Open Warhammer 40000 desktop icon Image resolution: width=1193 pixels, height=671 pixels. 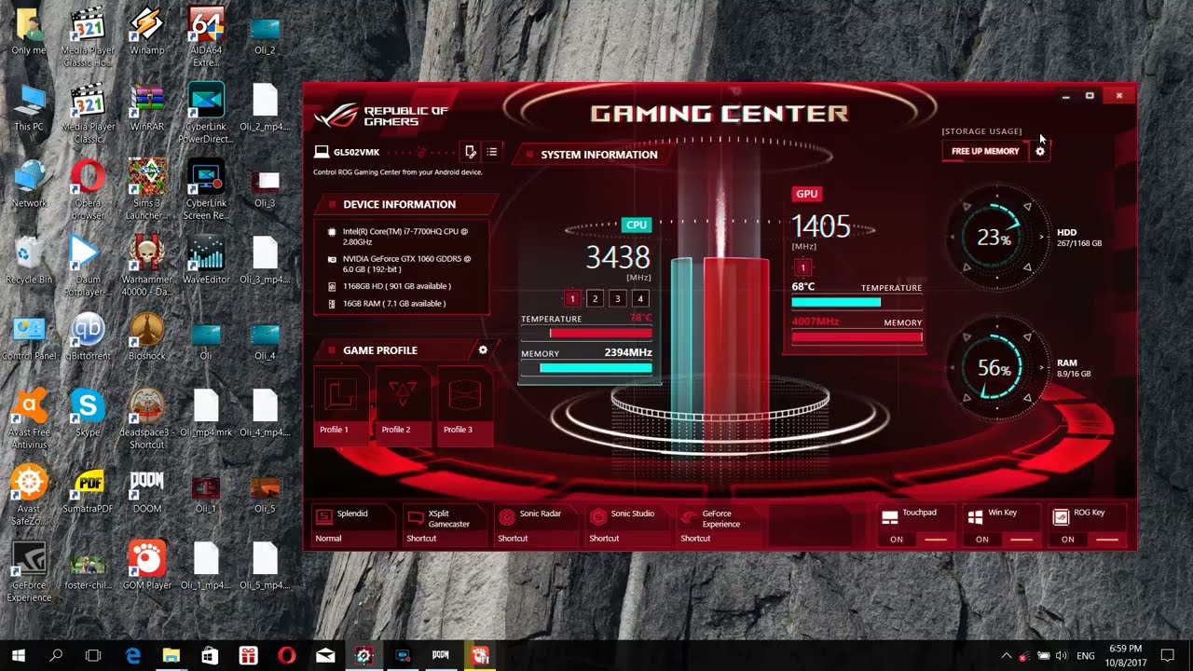coord(146,267)
